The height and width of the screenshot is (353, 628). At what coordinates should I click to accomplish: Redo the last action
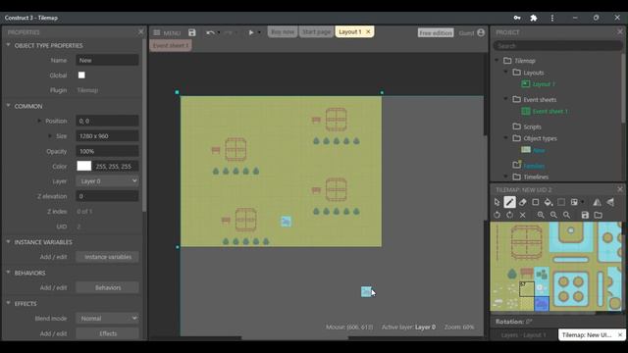(x=229, y=32)
